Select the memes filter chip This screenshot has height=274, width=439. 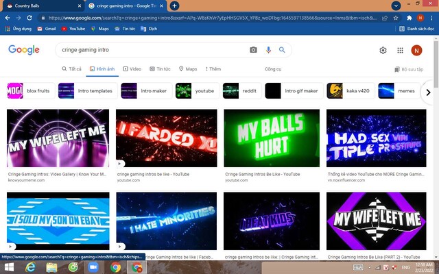tap(399, 91)
